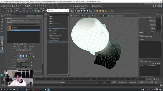The height and width of the screenshot is (91, 163).
Task: Open the File menu
Action: [2, 4]
